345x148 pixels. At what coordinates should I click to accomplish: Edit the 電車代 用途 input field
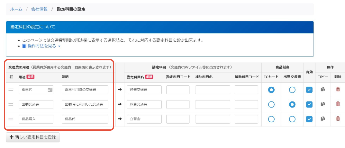coord(36,90)
